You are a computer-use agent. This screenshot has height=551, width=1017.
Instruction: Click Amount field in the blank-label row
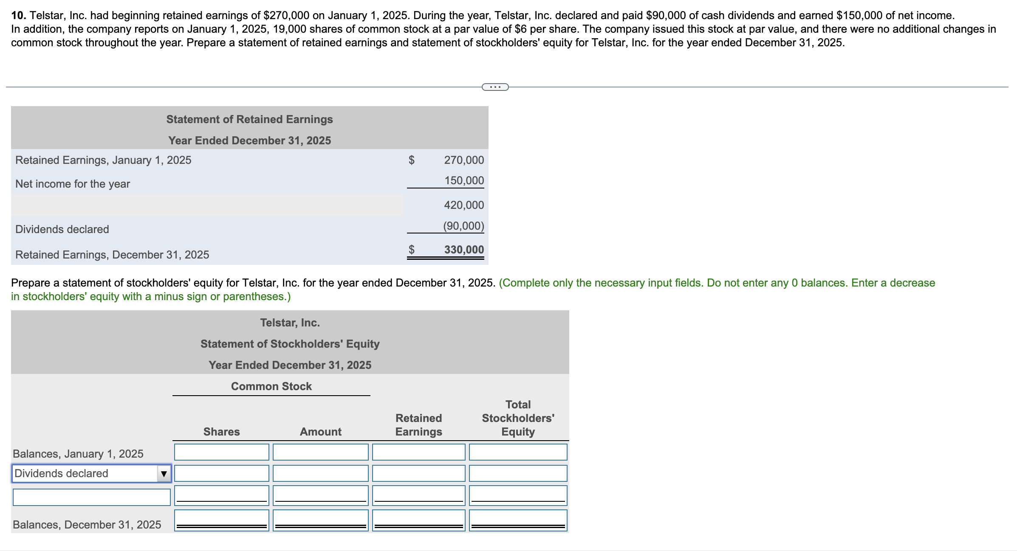click(x=320, y=495)
